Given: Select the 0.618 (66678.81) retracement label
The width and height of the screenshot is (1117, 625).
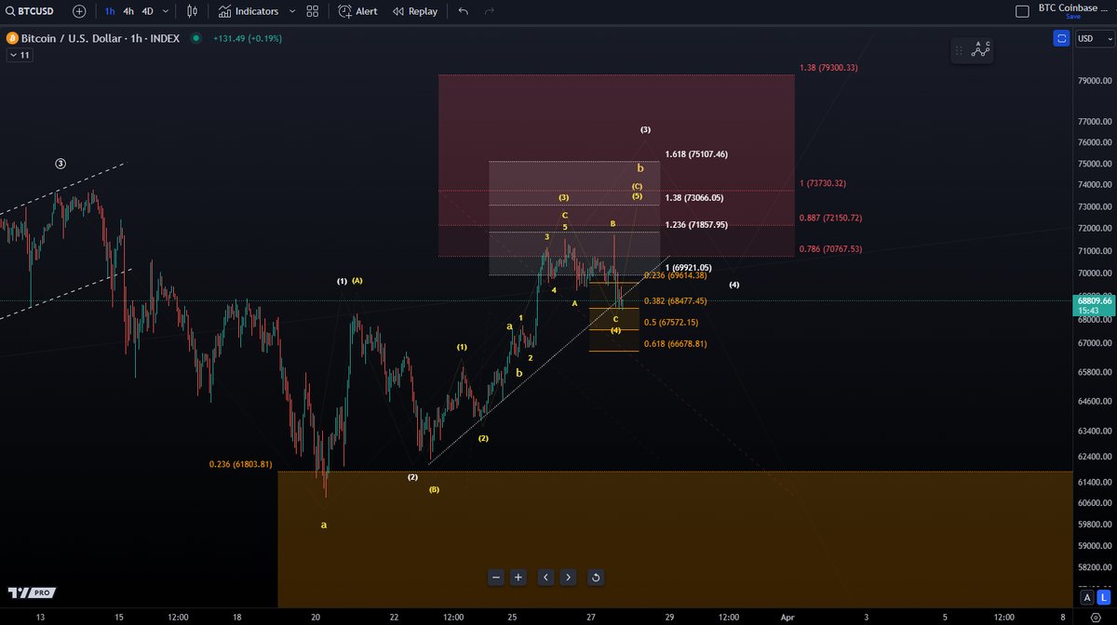Looking at the screenshot, I should (x=675, y=344).
